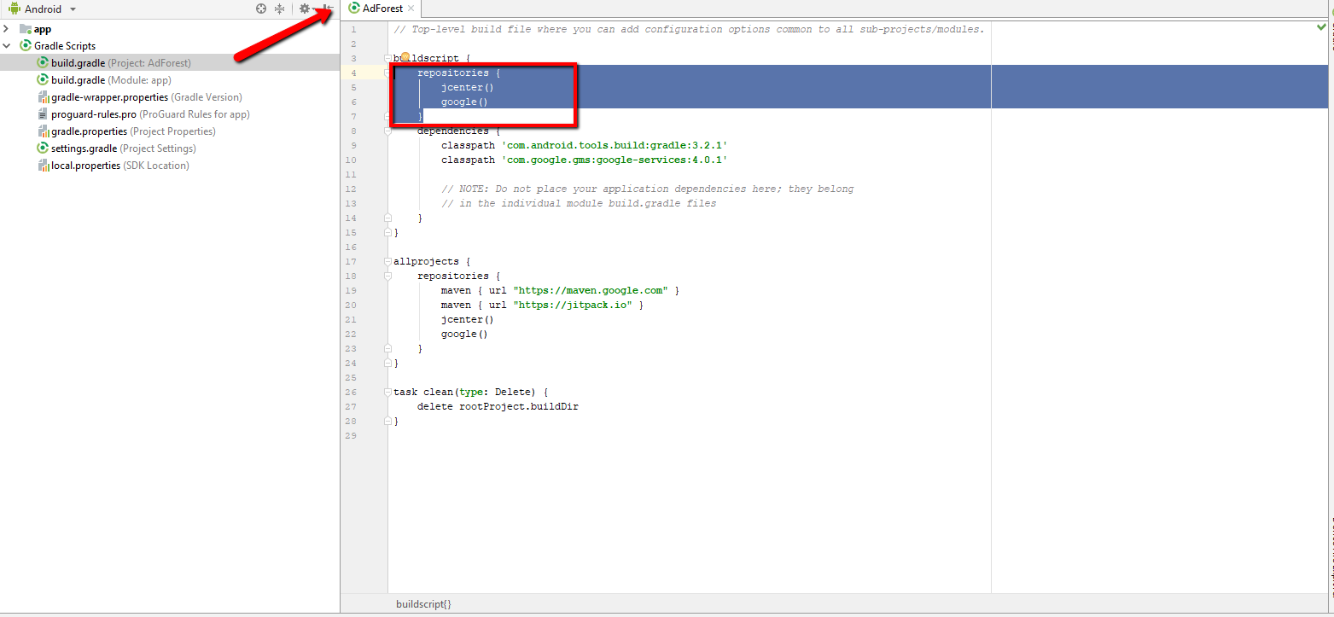Screen dimensions: 1334x617
Task: Click the Collapse All icon in project panel
Action: click(x=279, y=9)
